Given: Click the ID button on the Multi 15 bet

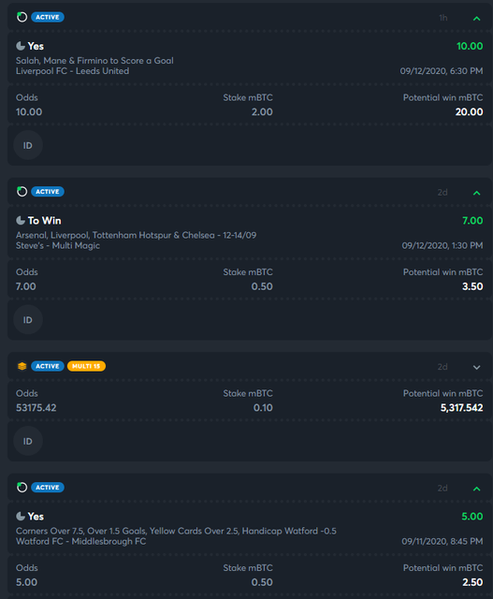Looking at the screenshot, I should (28, 441).
